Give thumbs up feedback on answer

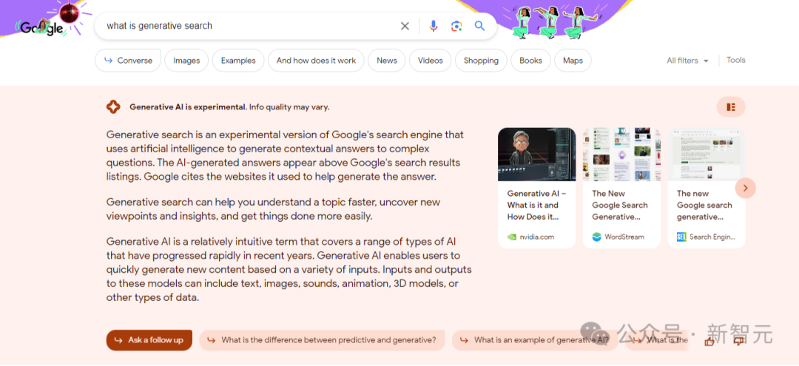(x=710, y=341)
